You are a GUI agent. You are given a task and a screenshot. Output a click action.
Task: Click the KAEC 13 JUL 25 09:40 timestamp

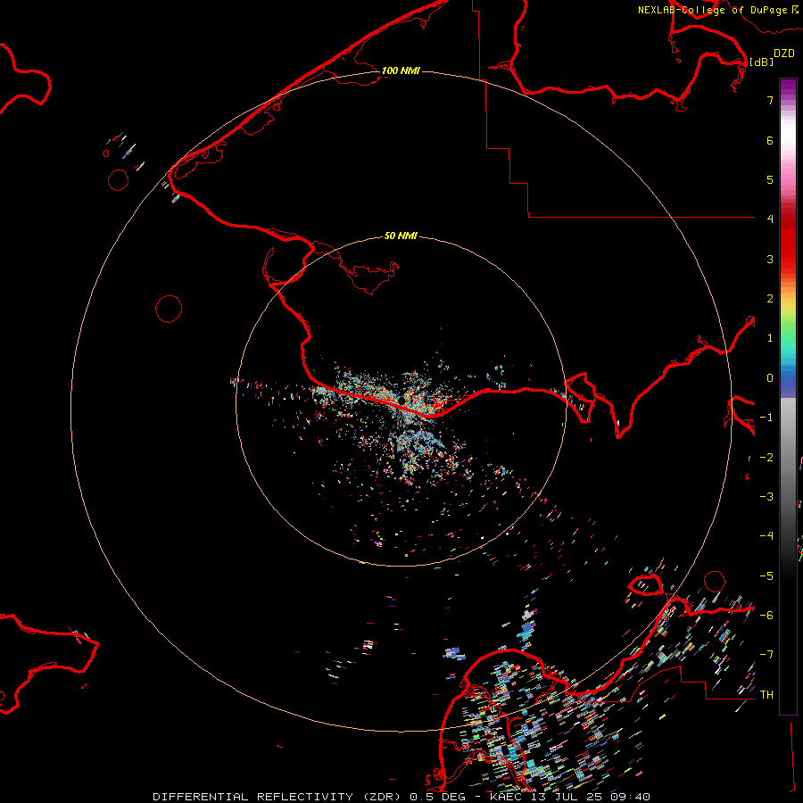[570, 797]
